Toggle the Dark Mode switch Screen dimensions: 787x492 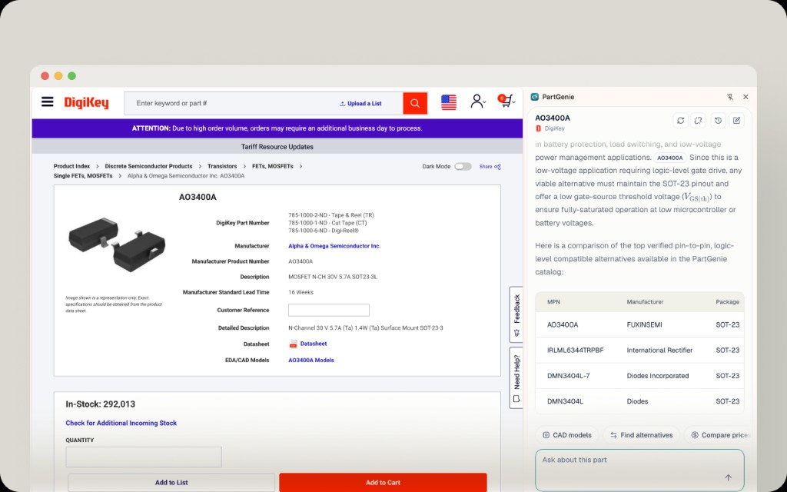point(463,166)
